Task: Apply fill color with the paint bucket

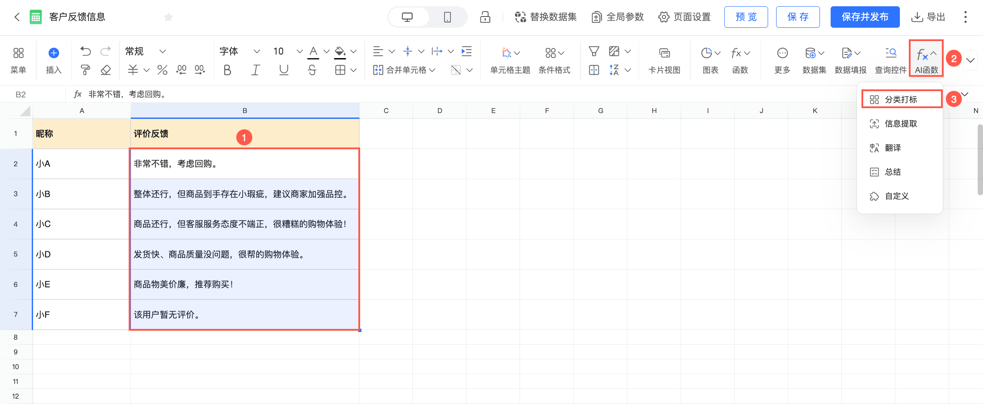Action: (x=340, y=52)
